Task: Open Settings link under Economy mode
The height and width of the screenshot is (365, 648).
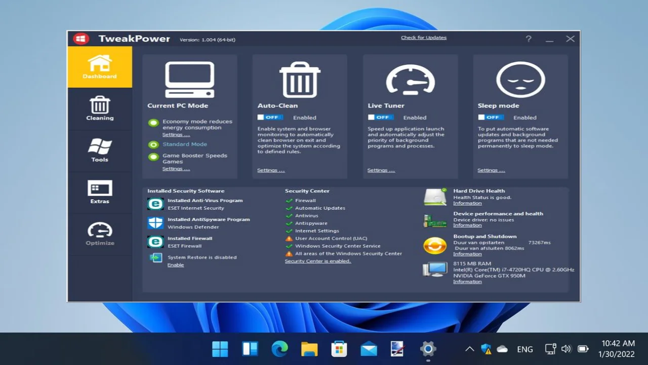Action: 176,134
